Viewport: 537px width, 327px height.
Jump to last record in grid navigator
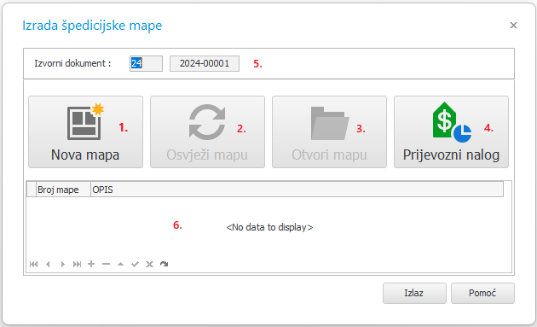(77, 264)
